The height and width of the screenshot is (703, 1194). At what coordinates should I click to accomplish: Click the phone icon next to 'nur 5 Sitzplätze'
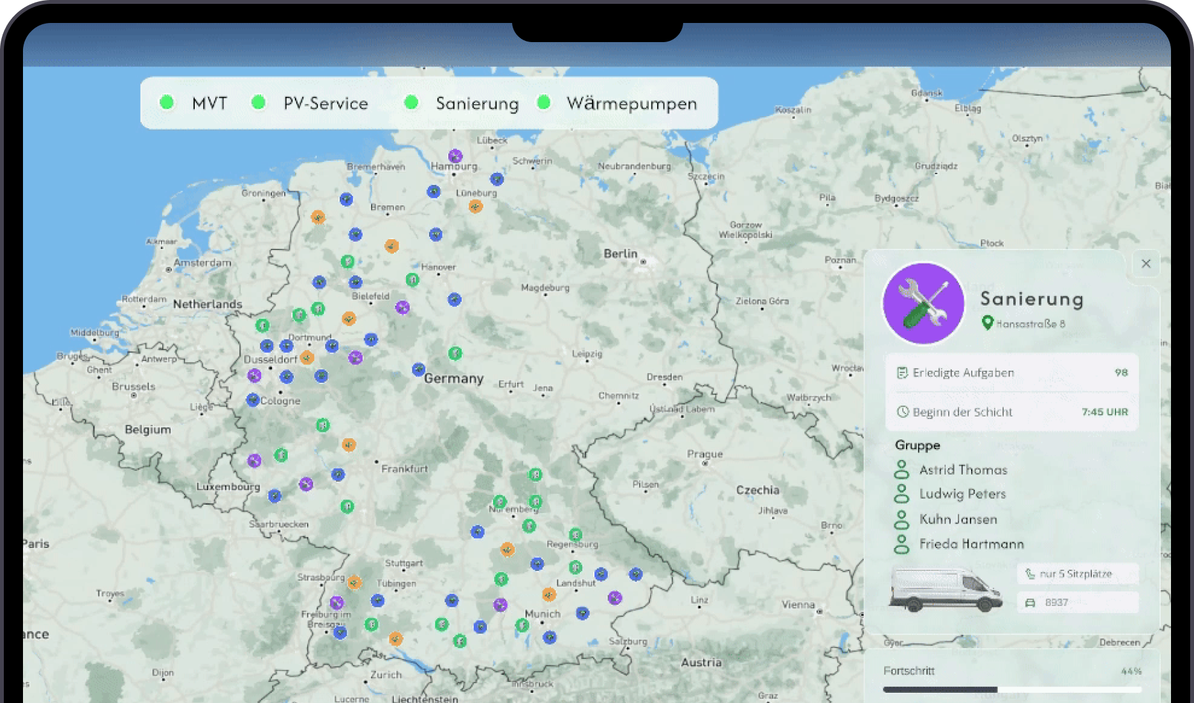[x=1030, y=574]
